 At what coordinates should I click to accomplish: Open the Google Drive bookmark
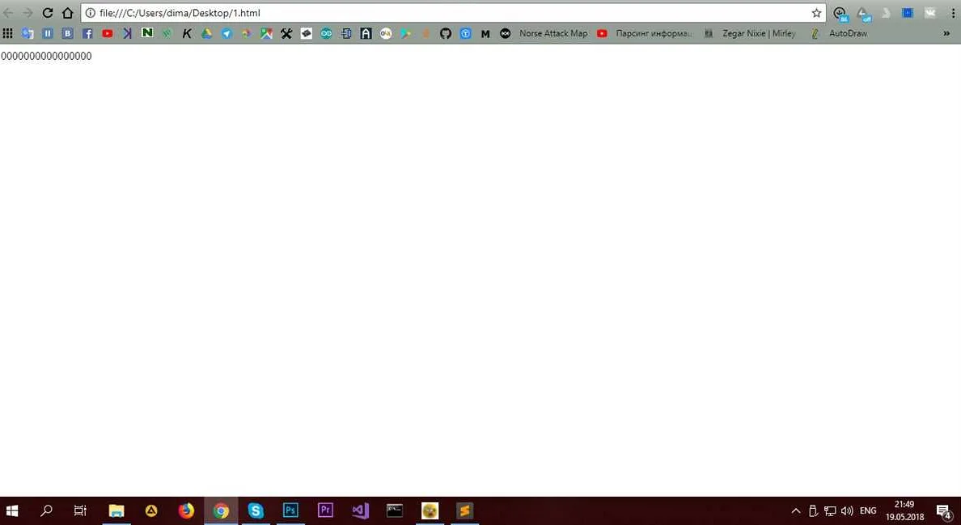click(206, 34)
